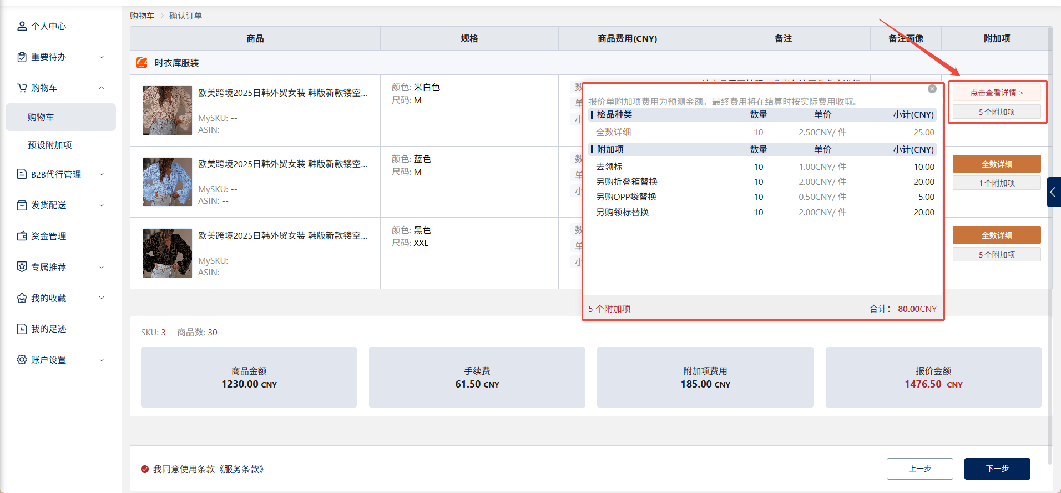Toggle the 我同意使用条款 agreement checkbox
Screen dimensions: 1061x493
145,469
